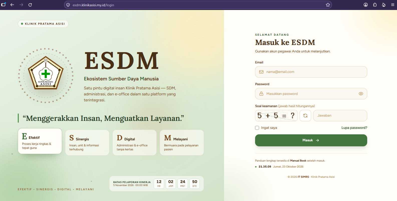Click the countdown minutes box labeled MNT

pyautogui.click(x=183, y=184)
